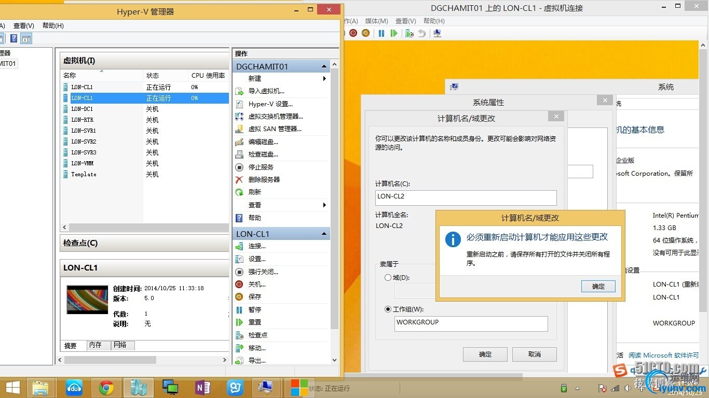Click 刷新 to refresh the server
Screen dimensions: 709x398
255,192
